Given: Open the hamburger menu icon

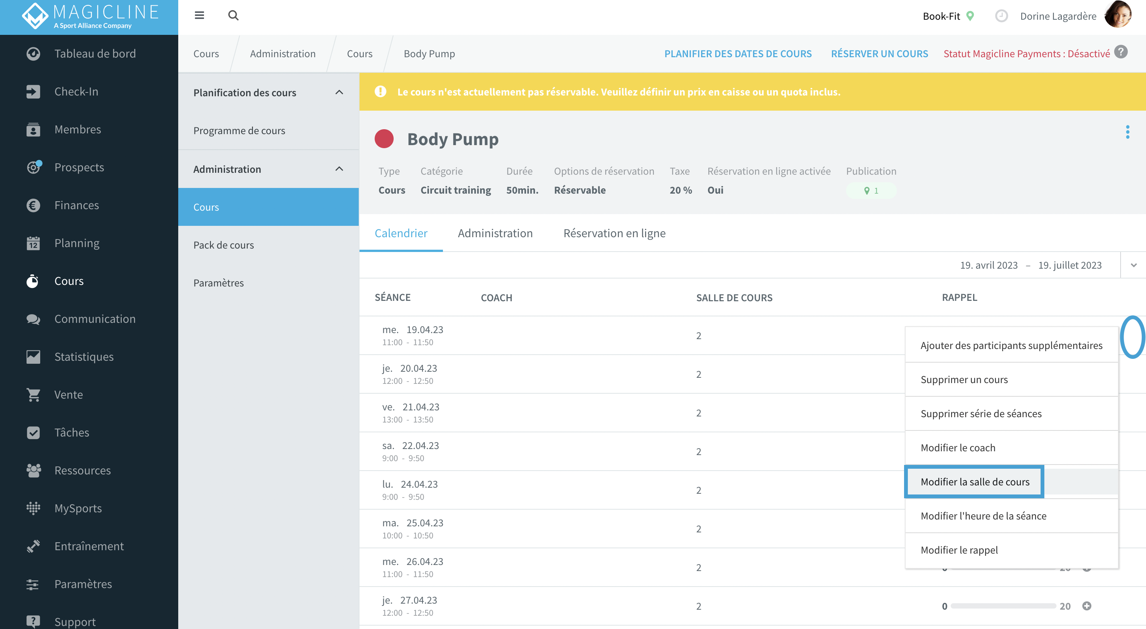Looking at the screenshot, I should [199, 16].
